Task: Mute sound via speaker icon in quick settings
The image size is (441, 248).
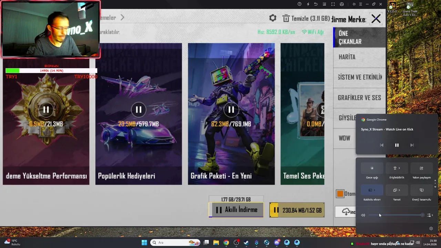Action: pyautogui.click(x=363, y=215)
